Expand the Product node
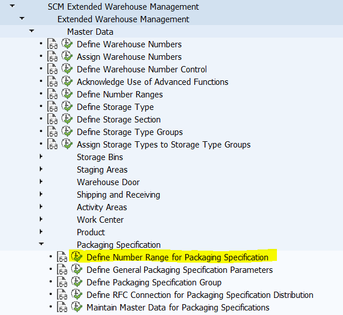 point(41,232)
